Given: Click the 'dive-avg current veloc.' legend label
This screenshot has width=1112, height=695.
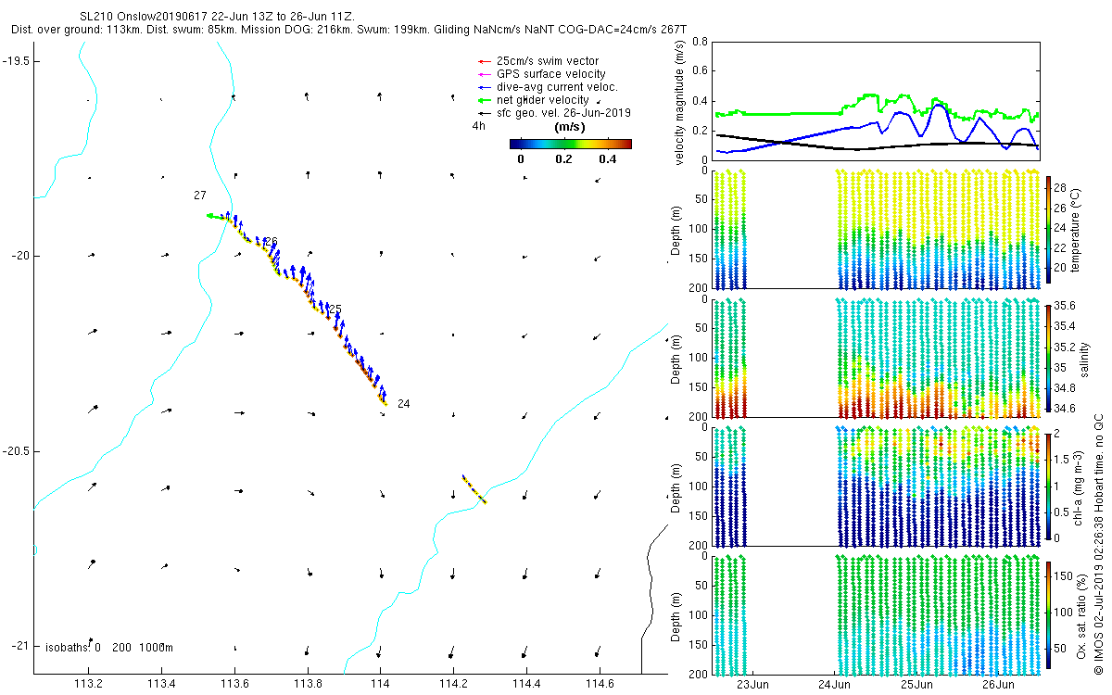Looking at the screenshot, I should pyautogui.click(x=557, y=87).
